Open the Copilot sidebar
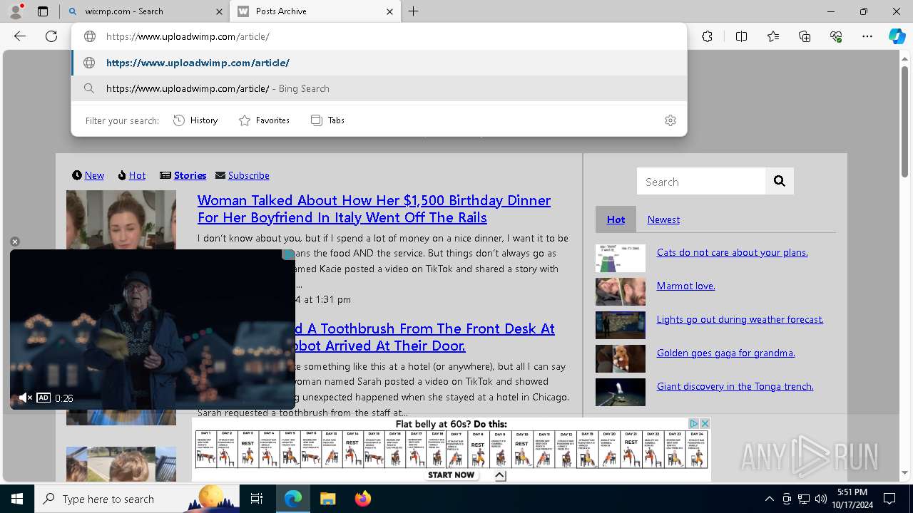Viewport: 913px width, 513px height. (x=897, y=36)
